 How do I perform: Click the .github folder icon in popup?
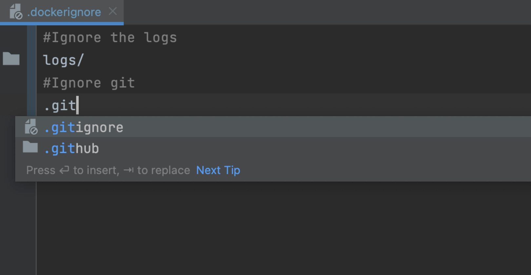click(30, 147)
